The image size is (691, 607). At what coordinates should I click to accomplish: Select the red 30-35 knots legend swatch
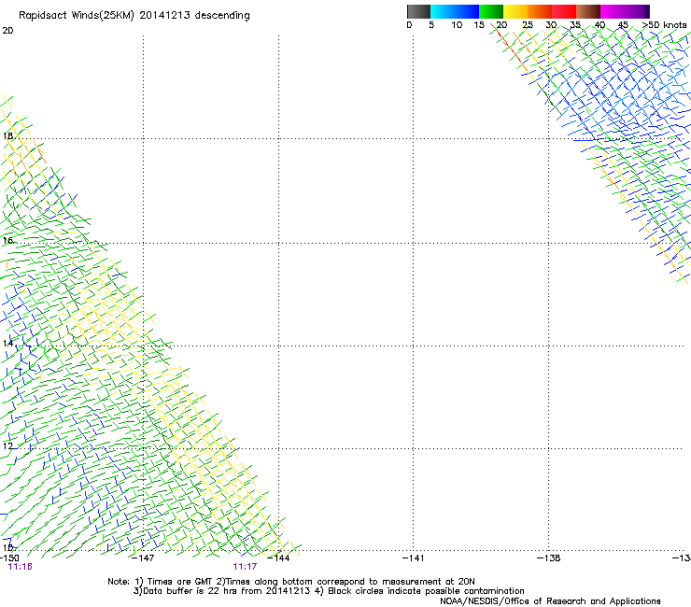(x=564, y=11)
